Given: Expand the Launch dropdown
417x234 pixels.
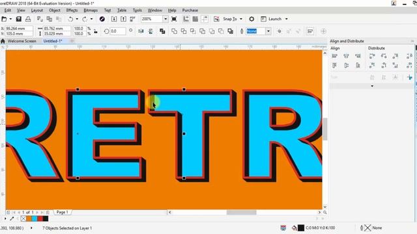Looking at the screenshot, I should 287,19.
